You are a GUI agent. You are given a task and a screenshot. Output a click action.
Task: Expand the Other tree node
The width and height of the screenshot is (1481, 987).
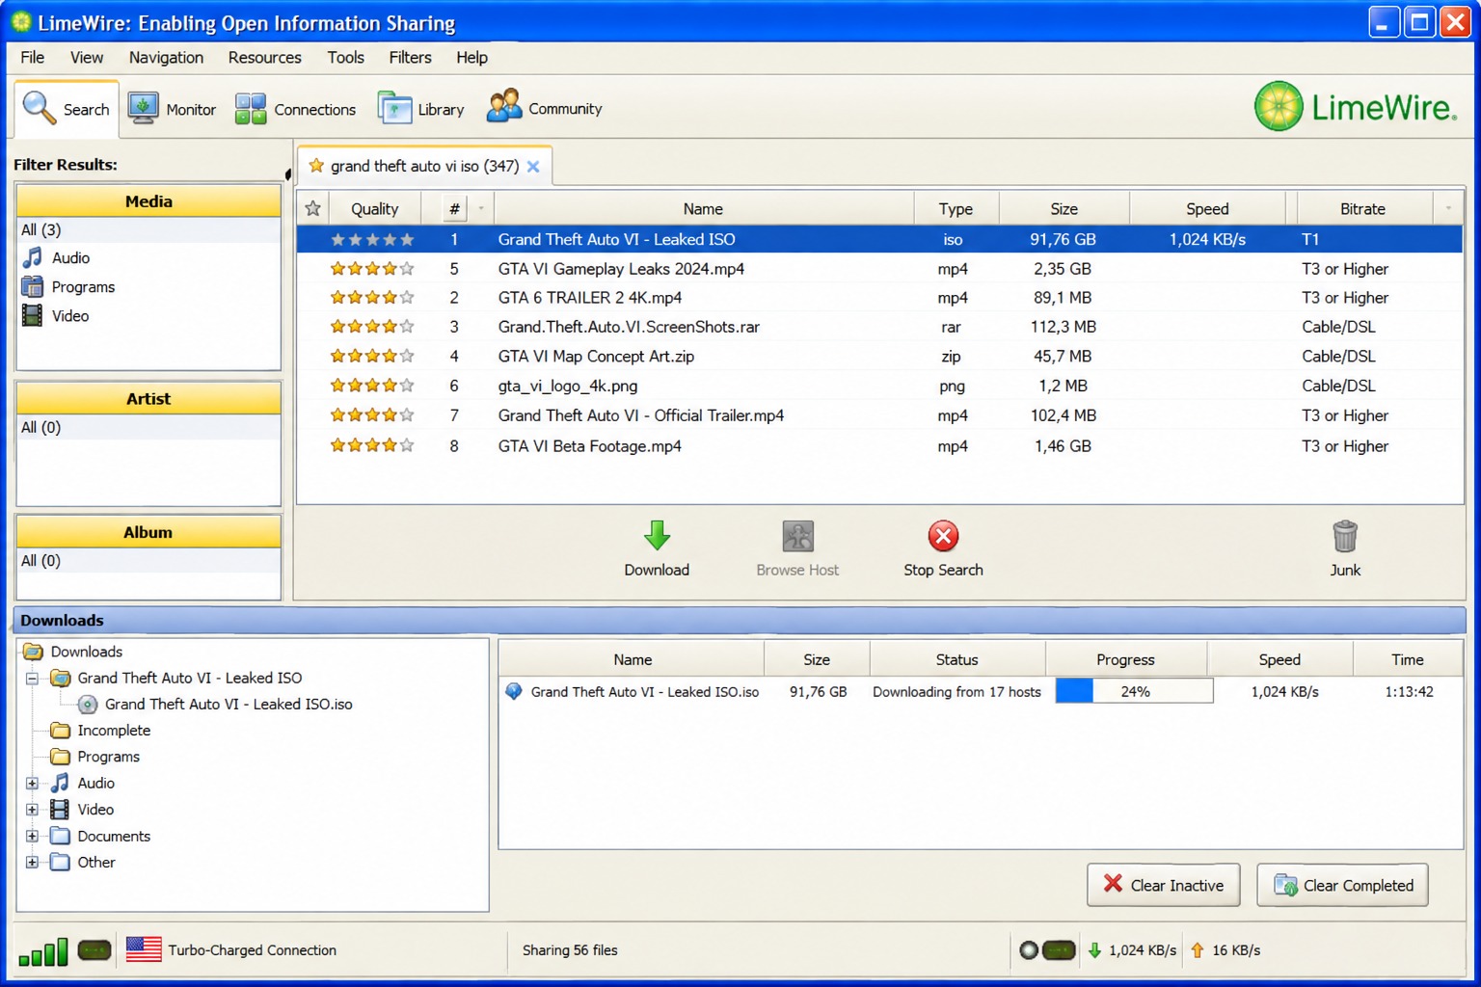pyautogui.click(x=32, y=863)
